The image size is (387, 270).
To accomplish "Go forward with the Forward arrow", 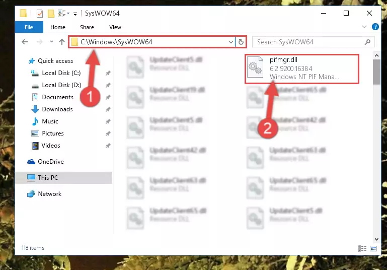I will pos(39,42).
